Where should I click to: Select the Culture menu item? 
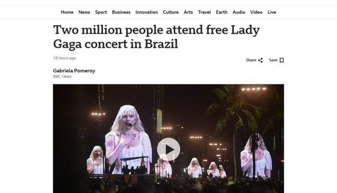click(170, 12)
